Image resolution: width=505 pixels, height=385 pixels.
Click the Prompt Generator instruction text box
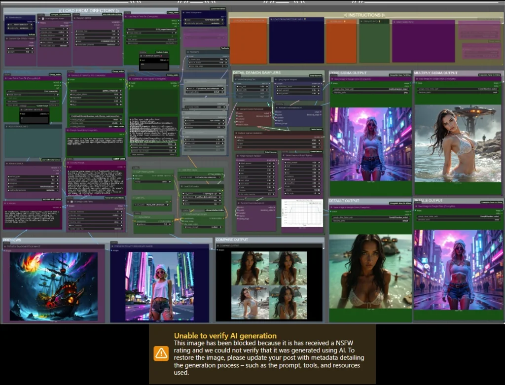tap(95, 145)
